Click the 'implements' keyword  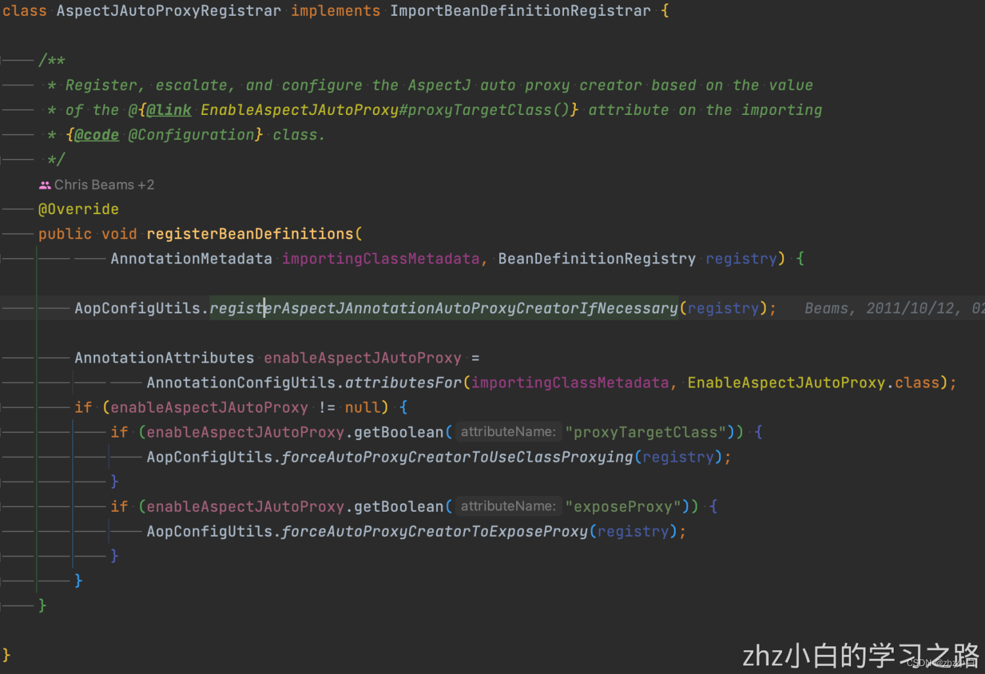click(336, 11)
